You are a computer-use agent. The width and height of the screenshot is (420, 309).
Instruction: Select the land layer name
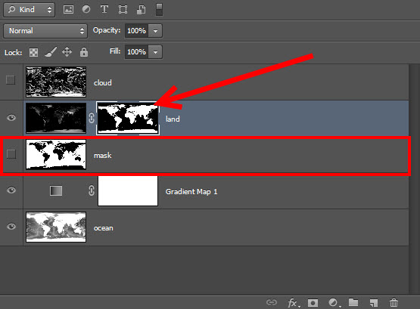coord(173,119)
